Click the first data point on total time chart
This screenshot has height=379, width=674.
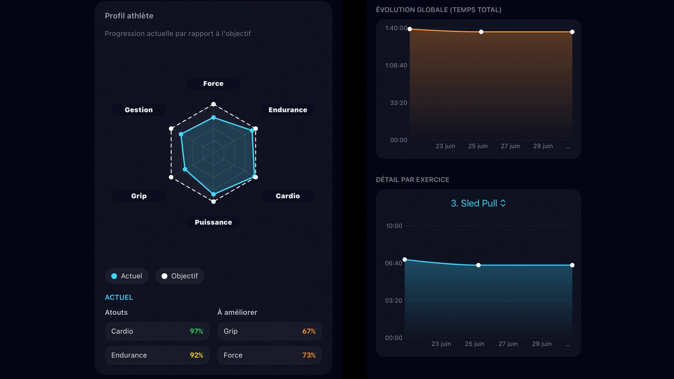[x=410, y=29]
